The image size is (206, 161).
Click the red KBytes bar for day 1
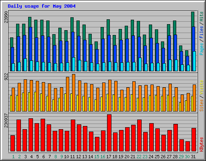(12, 143)
